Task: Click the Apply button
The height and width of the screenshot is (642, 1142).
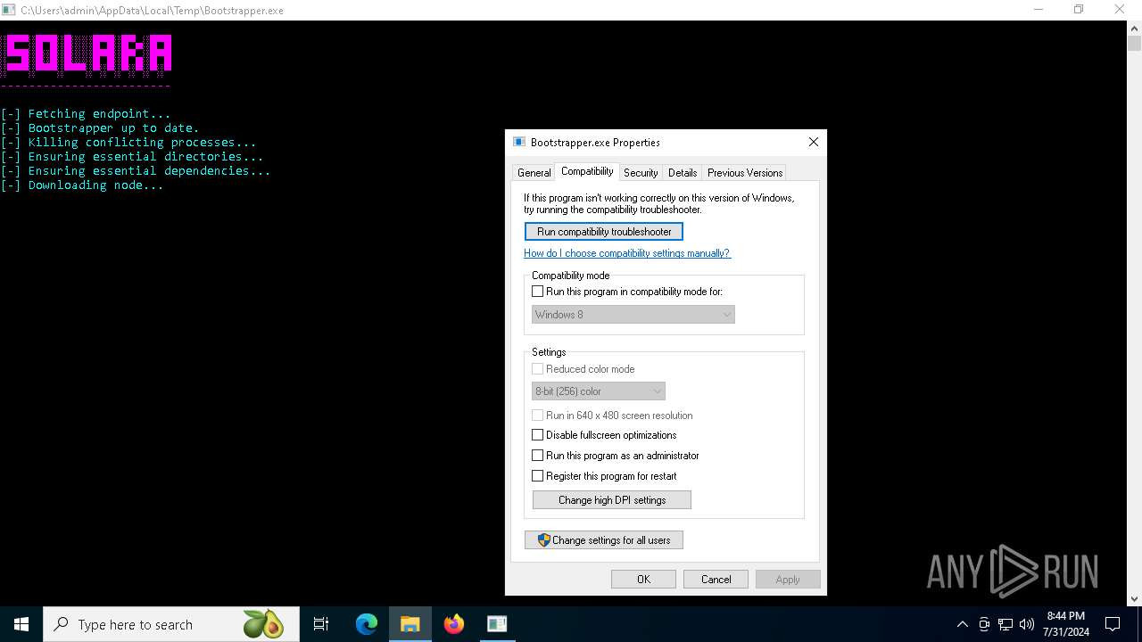Action: pyautogui.click(x=788, y=580)
